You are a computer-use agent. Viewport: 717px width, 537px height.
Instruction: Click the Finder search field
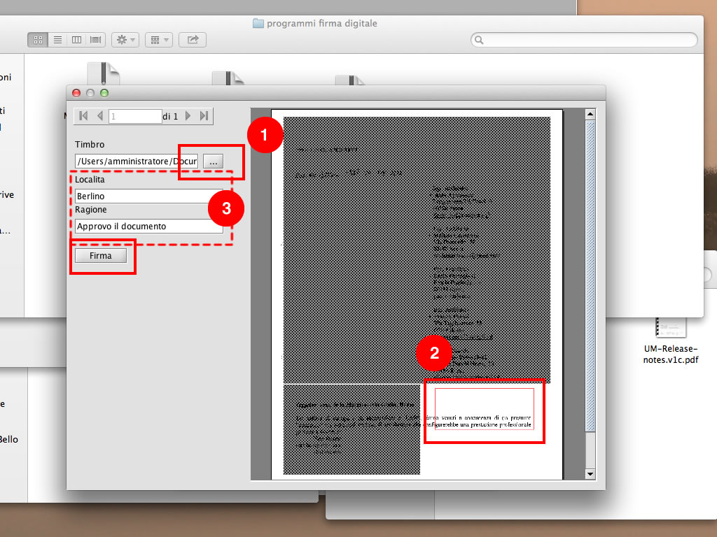pos(585,40)
